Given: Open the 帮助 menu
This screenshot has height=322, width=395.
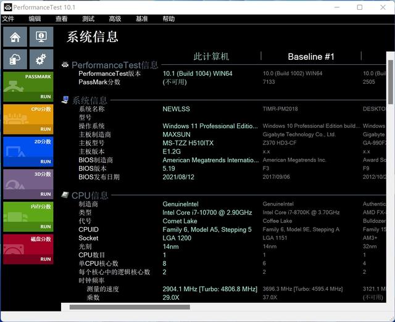Looking at the screenshot, I should 168,19.
